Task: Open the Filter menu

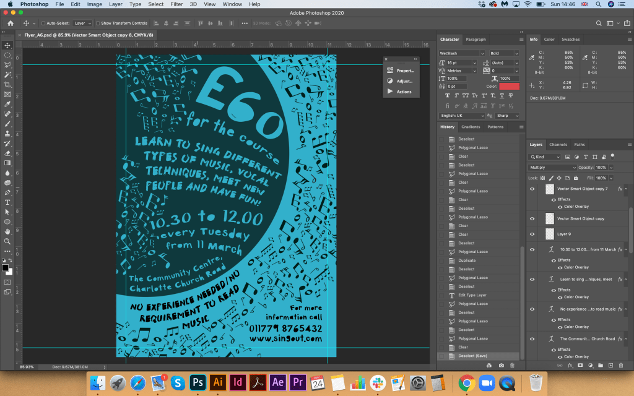Action: coord(176,4)
